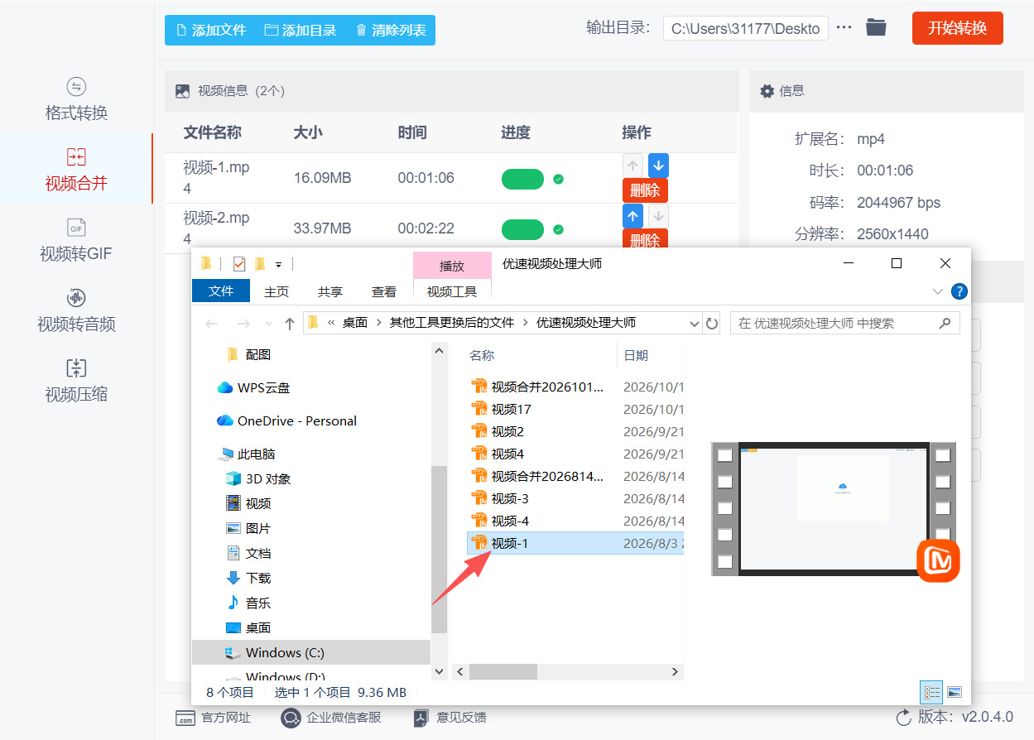
Task: Refresh the Explorer folder view
Action: 711,324
